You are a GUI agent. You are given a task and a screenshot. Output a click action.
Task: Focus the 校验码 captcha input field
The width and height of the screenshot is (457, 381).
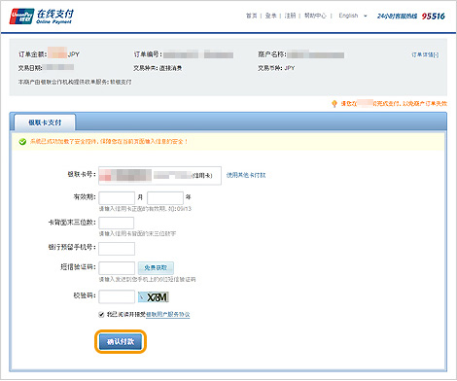point(117,296)
